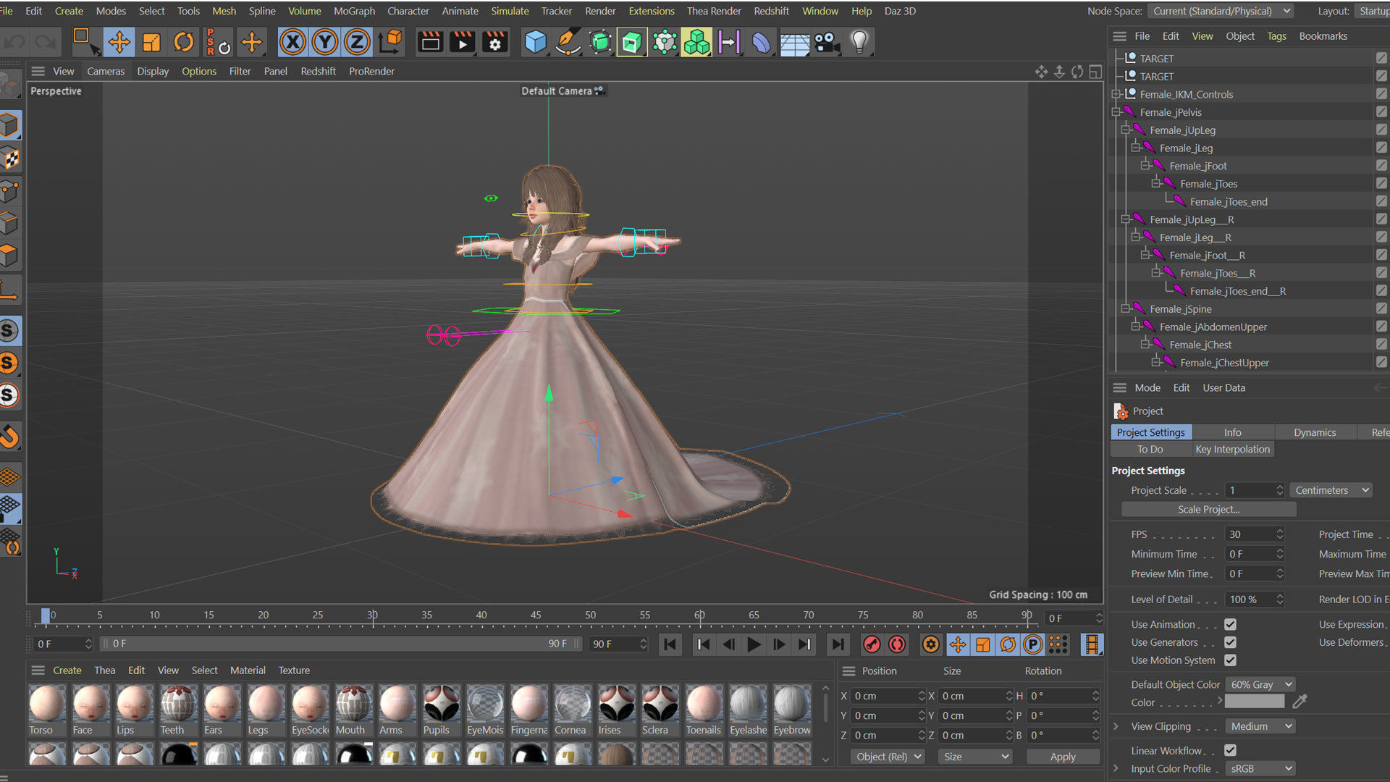Screen dimensions: 1390x782
Task: Add a Floor environment object
Action: [x=794, y=42]
